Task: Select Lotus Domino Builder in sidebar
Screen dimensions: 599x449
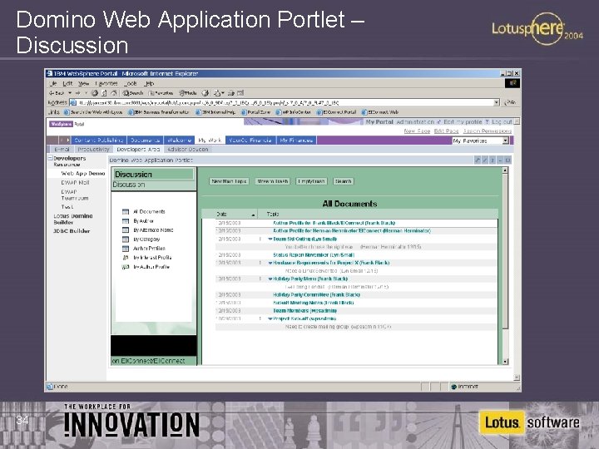Action: point(73,220)
